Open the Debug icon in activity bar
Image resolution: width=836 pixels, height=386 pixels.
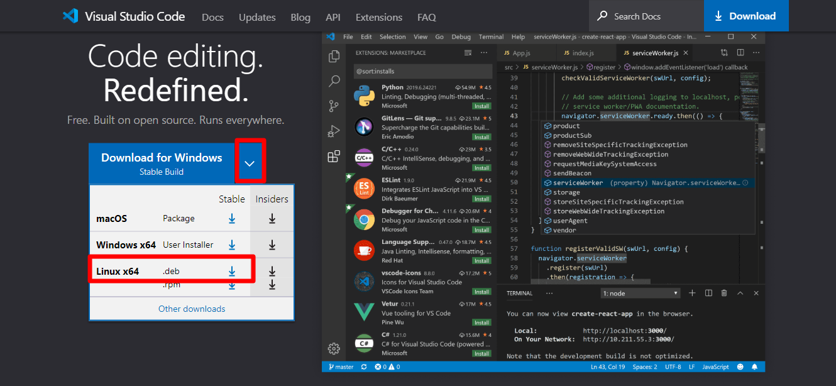click(x=334, y=131)
